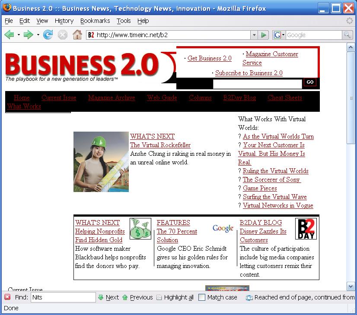
Task: Open The 70 Percent Solution article
Action: [x=177, y=236]
